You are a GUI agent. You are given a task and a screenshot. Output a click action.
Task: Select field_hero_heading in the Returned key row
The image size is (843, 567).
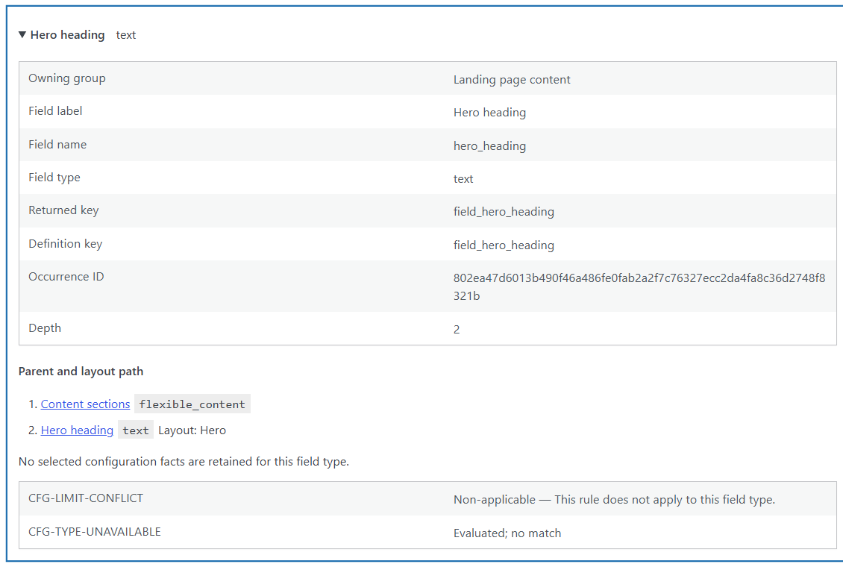coord(504,212)
